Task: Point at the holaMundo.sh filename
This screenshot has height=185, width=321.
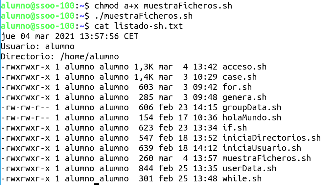Action: click(x=252, y=118)
